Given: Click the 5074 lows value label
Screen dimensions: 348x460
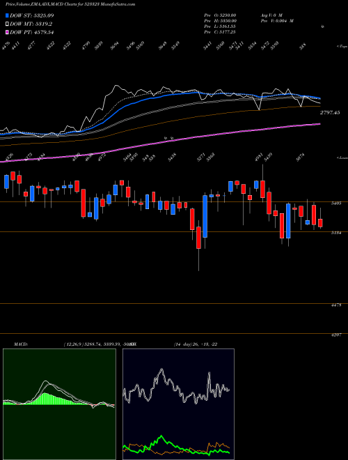Looking at the screenshot, I should [x=300, y=156].
